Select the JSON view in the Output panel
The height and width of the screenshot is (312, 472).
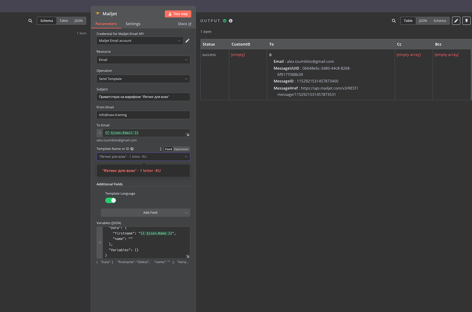point(422,20)
